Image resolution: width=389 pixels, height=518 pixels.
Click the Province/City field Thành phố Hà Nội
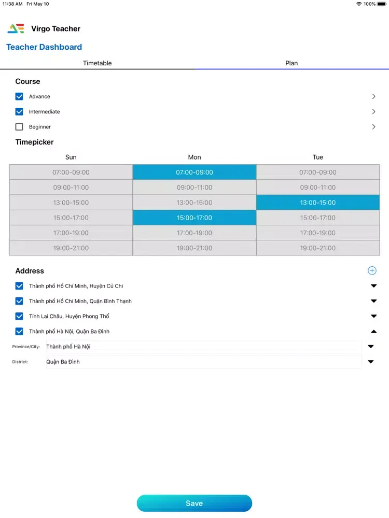point(203,347)
